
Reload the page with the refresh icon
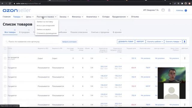pyautogui.click(x=10, y=4)
